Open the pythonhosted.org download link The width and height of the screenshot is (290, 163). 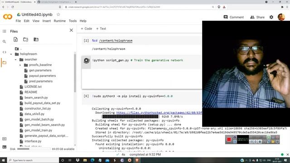coord(159,113)
